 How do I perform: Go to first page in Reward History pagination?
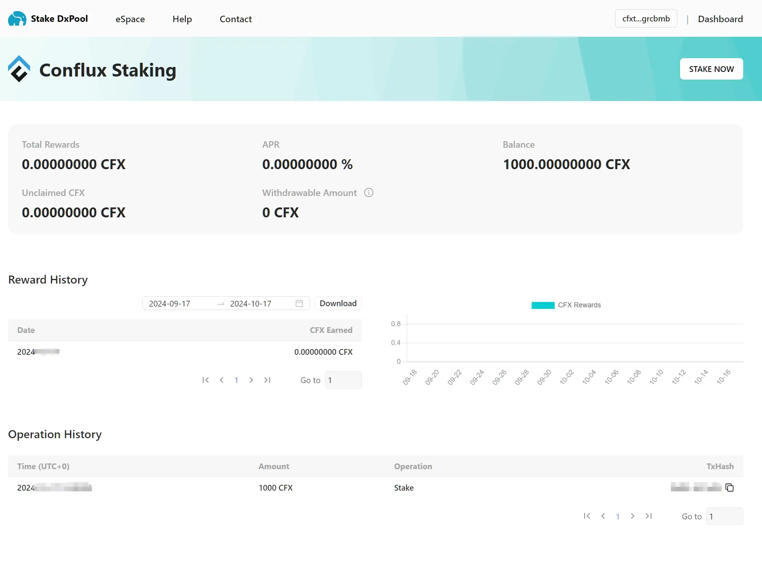coord(206,380)
